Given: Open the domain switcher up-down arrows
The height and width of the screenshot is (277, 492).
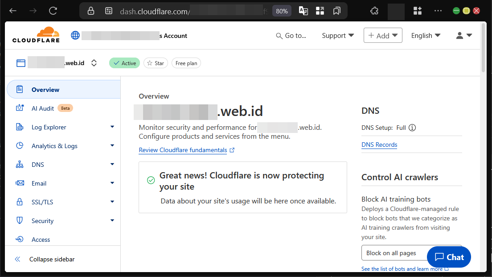Looking at the screenshot, I should (x=94, y=63).
